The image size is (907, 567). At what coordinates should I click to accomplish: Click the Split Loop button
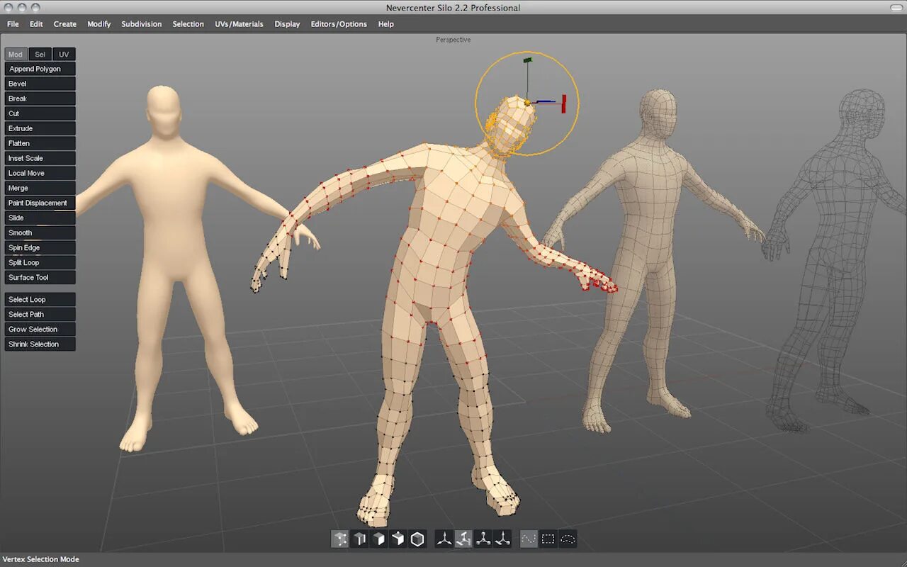coord(40,262)
